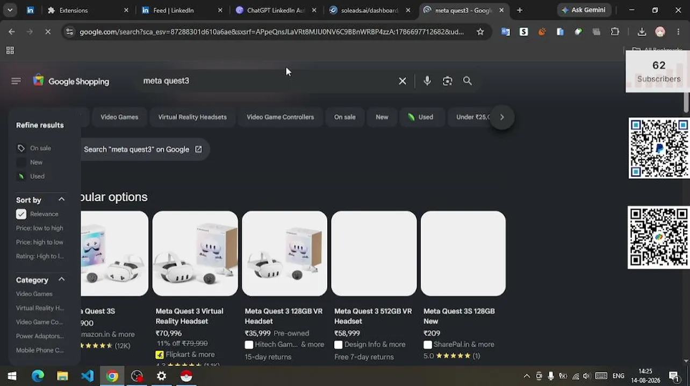Launch Microsoft Edge from the taskbar

(x=38, y=376)
